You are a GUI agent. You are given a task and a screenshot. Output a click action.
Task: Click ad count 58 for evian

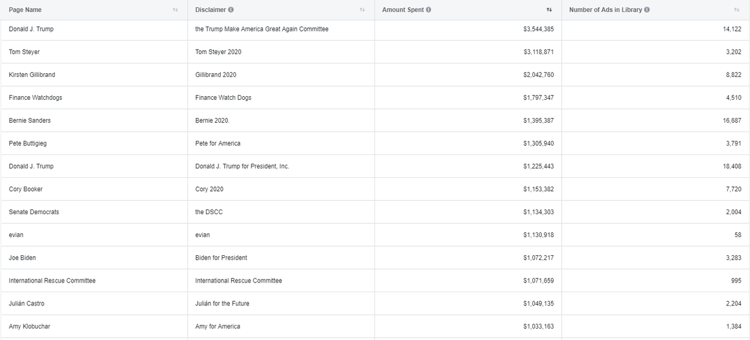point(738,235)
